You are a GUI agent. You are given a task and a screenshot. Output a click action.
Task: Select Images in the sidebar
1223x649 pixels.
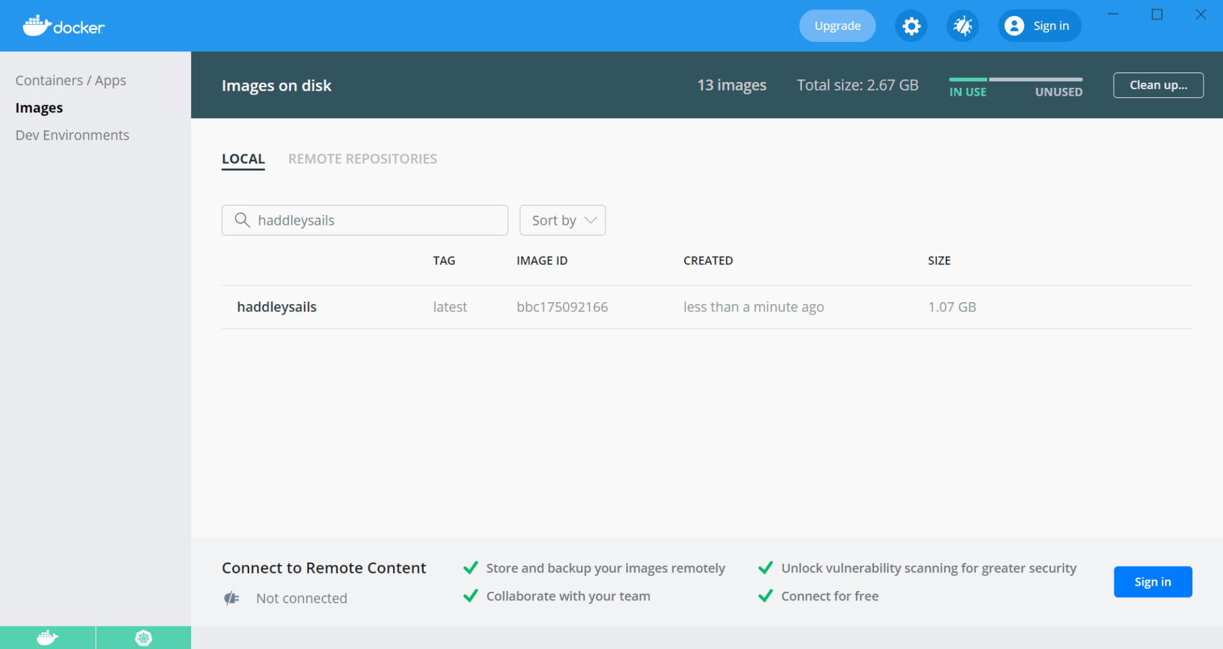coord(39,108)
